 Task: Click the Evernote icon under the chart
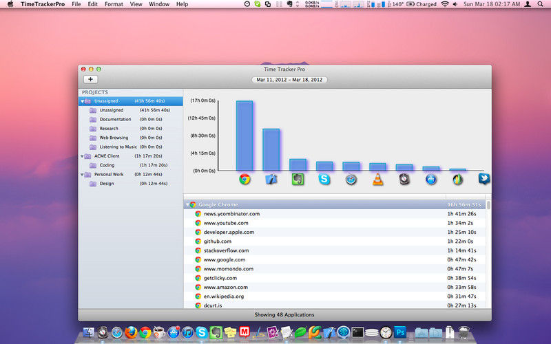(298, 180)
